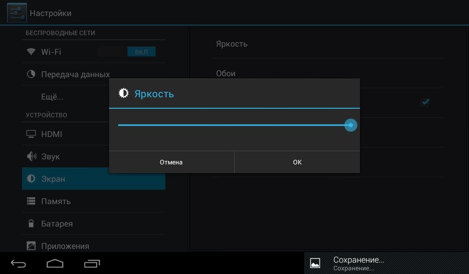This screenshot has width=469, height=274.
Task: Tap the HDMI monitor icon
Action: coord(31,134)
